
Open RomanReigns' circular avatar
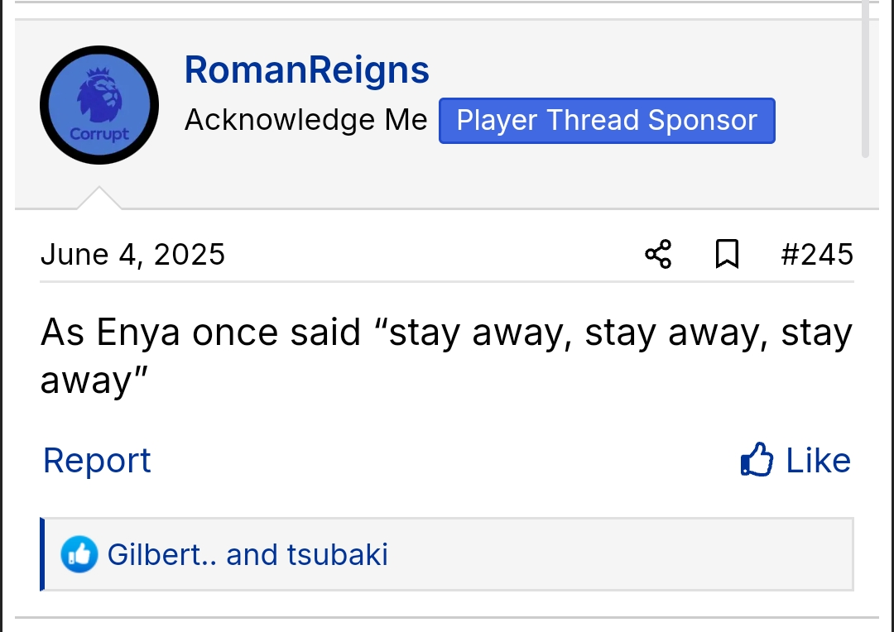[99, 105]
